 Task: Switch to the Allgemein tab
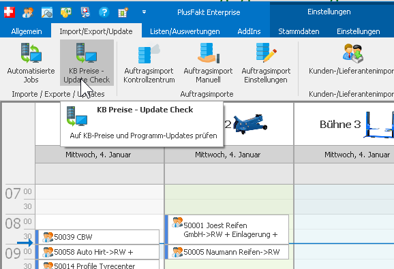tap(27, 31)
